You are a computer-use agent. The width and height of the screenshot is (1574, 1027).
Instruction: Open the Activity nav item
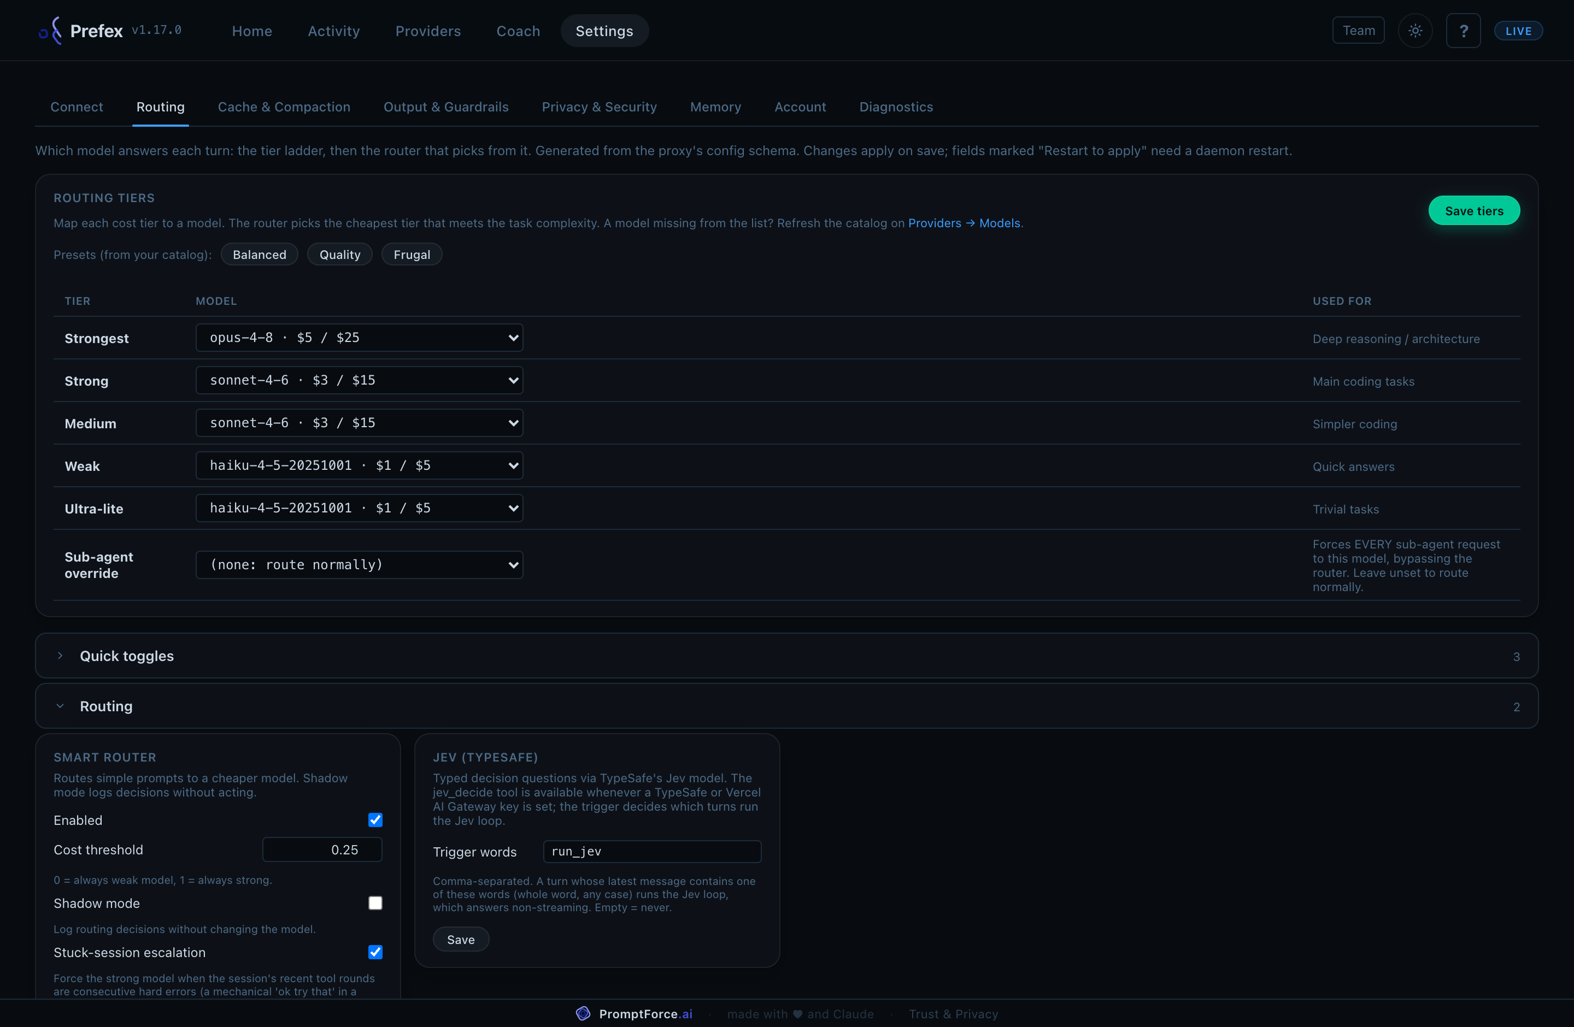point(333,31)
